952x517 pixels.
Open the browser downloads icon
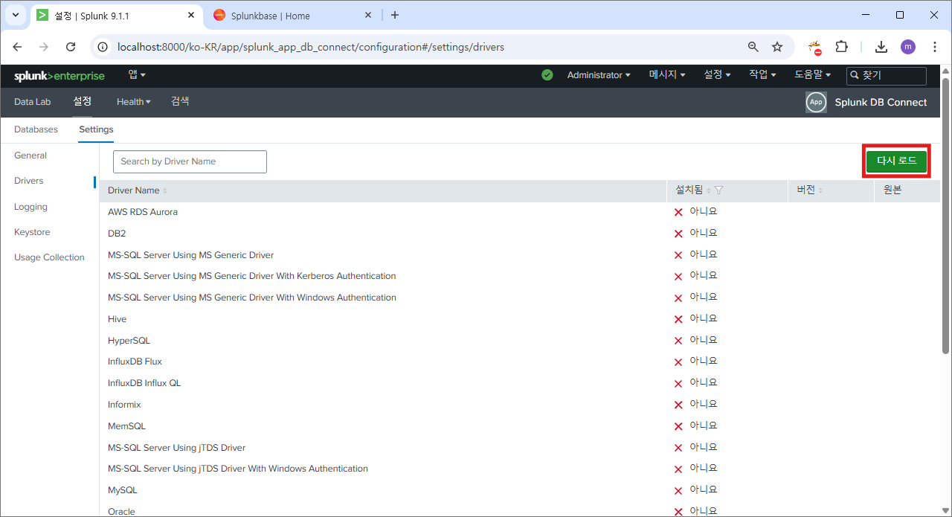[881, 47]
